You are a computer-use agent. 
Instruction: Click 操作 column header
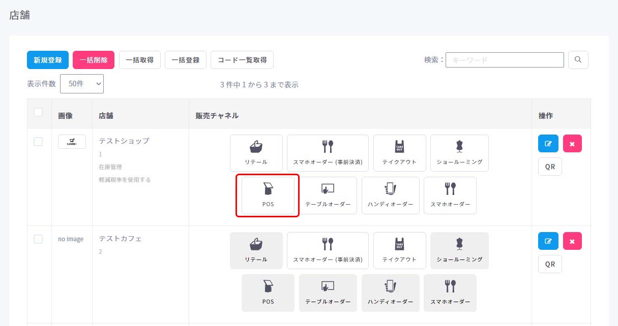pyautogui.click(x=546, y=116)
